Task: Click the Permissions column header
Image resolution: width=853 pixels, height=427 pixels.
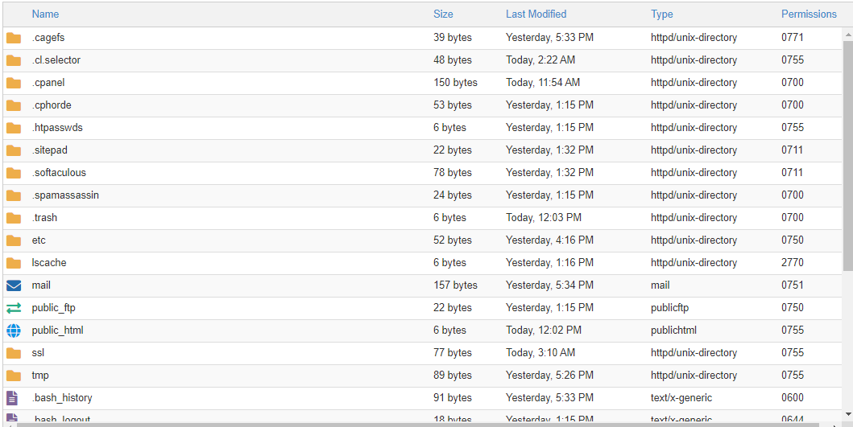Action: 809,14
